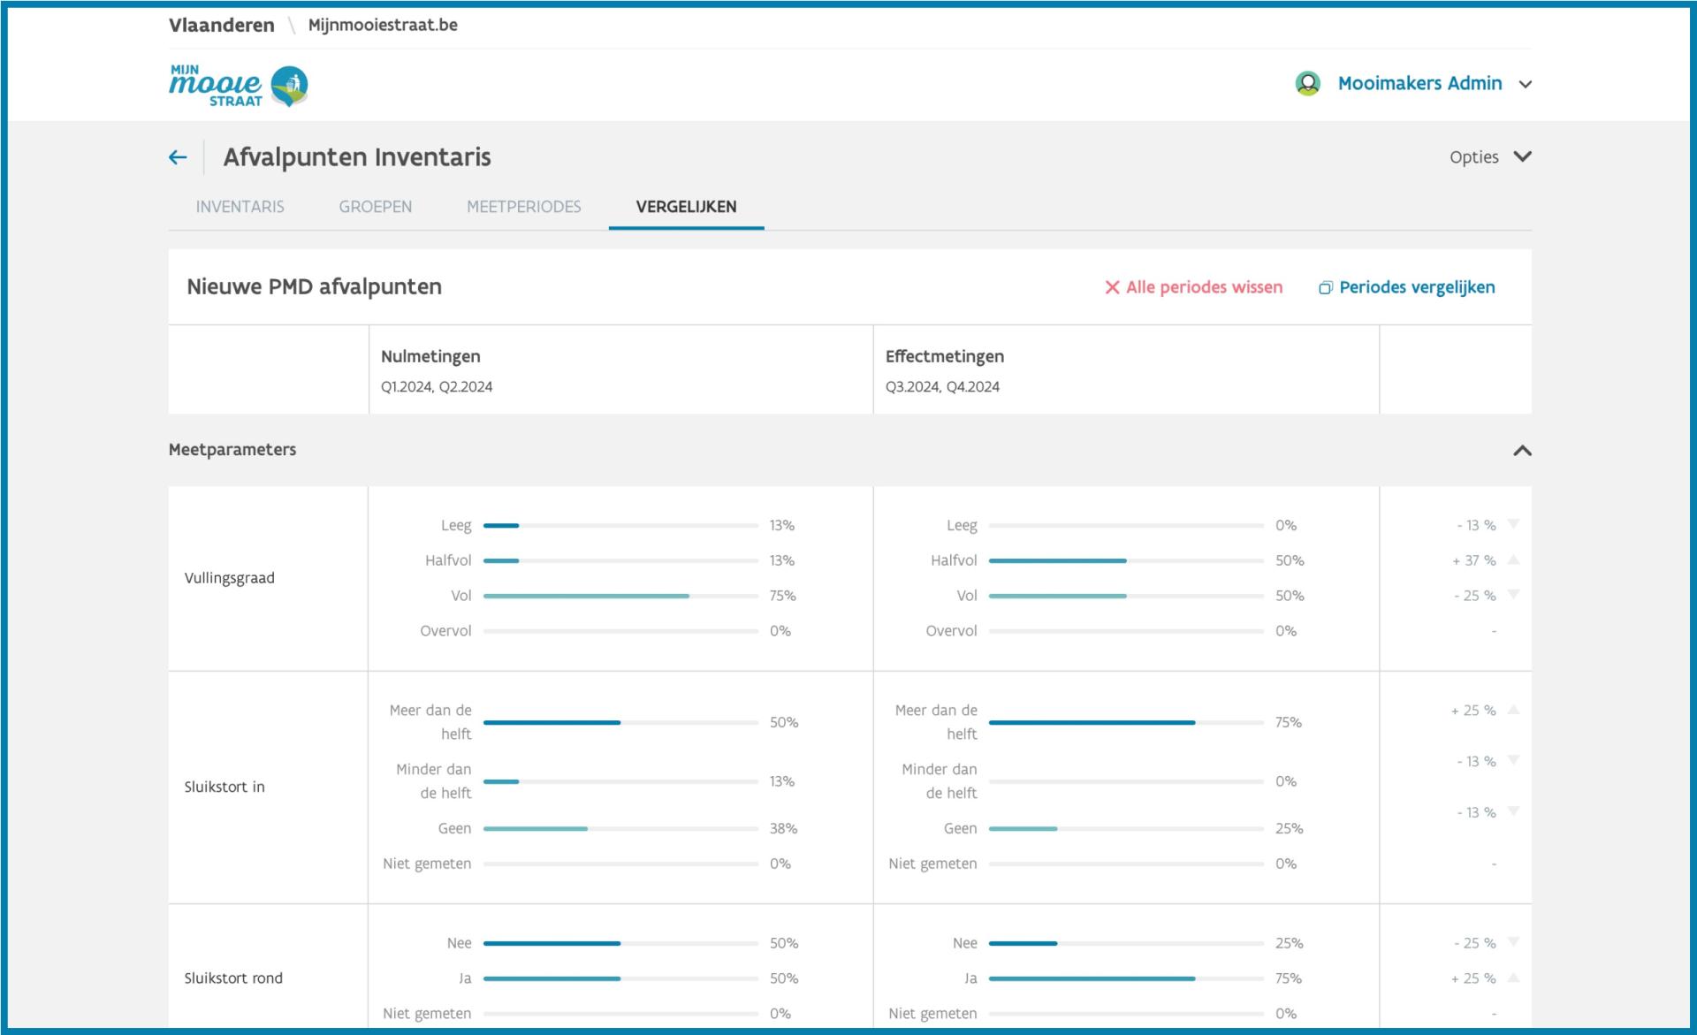
Task: Click the red X icon before Alle periodes wissen
Action: [x=1112, y=287]
